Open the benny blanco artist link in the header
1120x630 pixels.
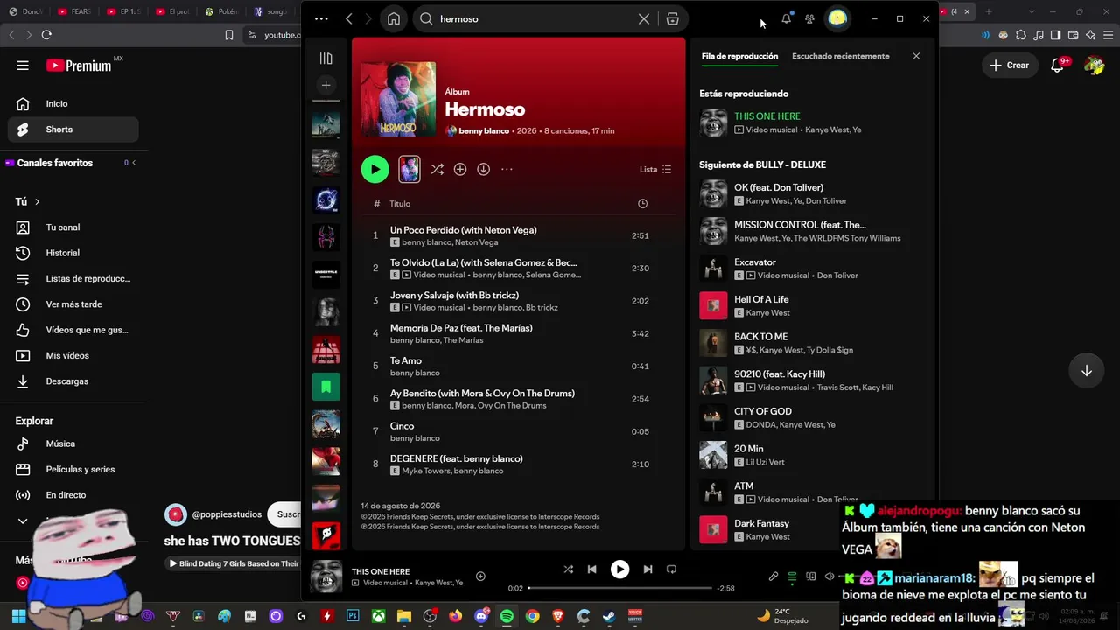point(484,130)
